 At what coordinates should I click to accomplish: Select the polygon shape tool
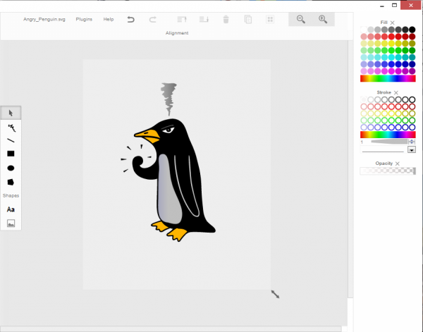[11, 182]
